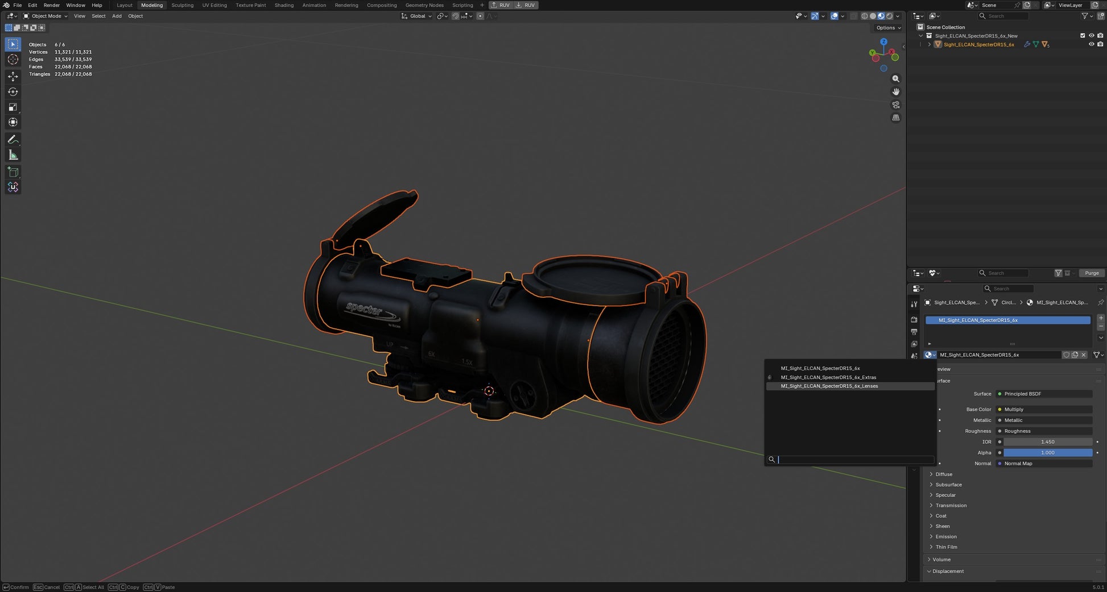Viewport: 1107px width, 592px height.
Task: Hide Sight_ELCAN_SpecterDR15_6x object in viewport
Action: click(1091, 44)
